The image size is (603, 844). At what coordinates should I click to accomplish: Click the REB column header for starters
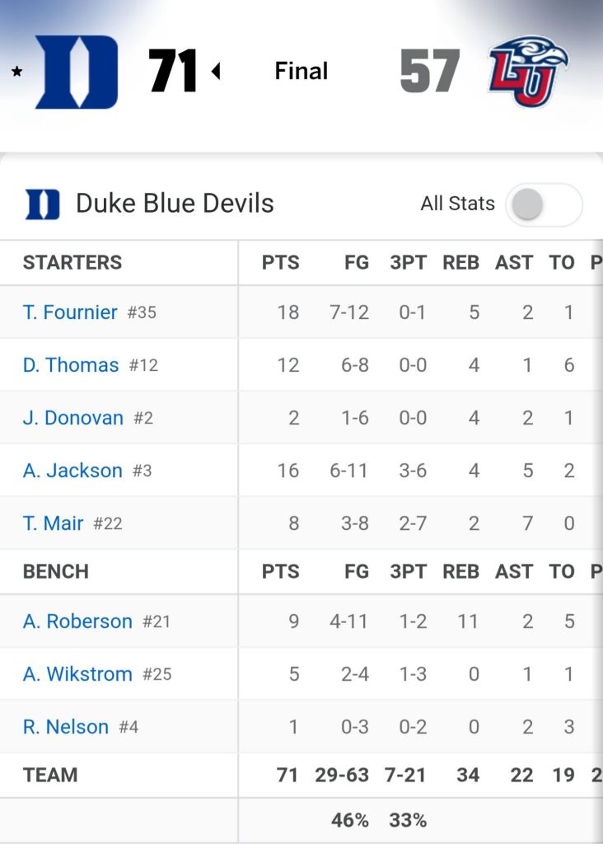coord(460,263)
